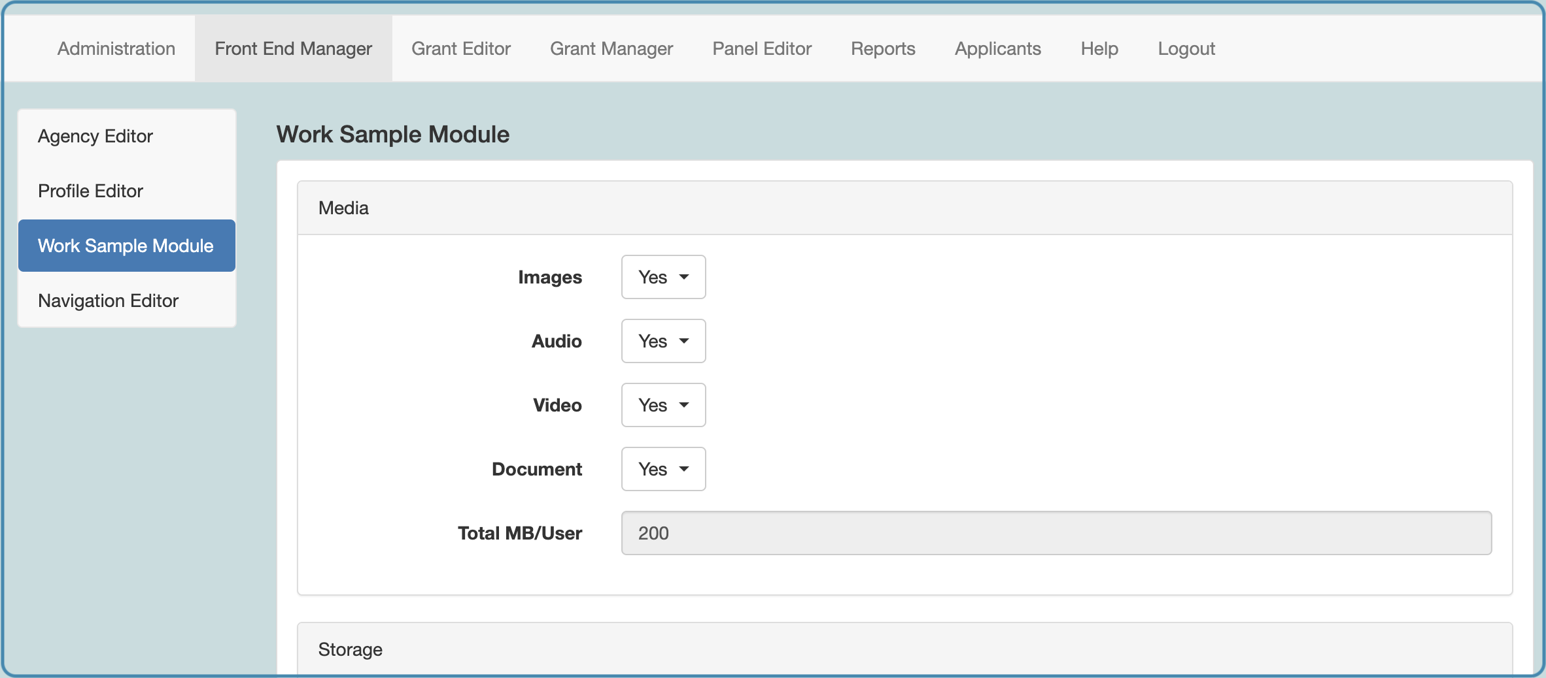The width and height of the screenshot is (1546, 678).
Task: Click the Logout link
Action: pos(1186,48)
